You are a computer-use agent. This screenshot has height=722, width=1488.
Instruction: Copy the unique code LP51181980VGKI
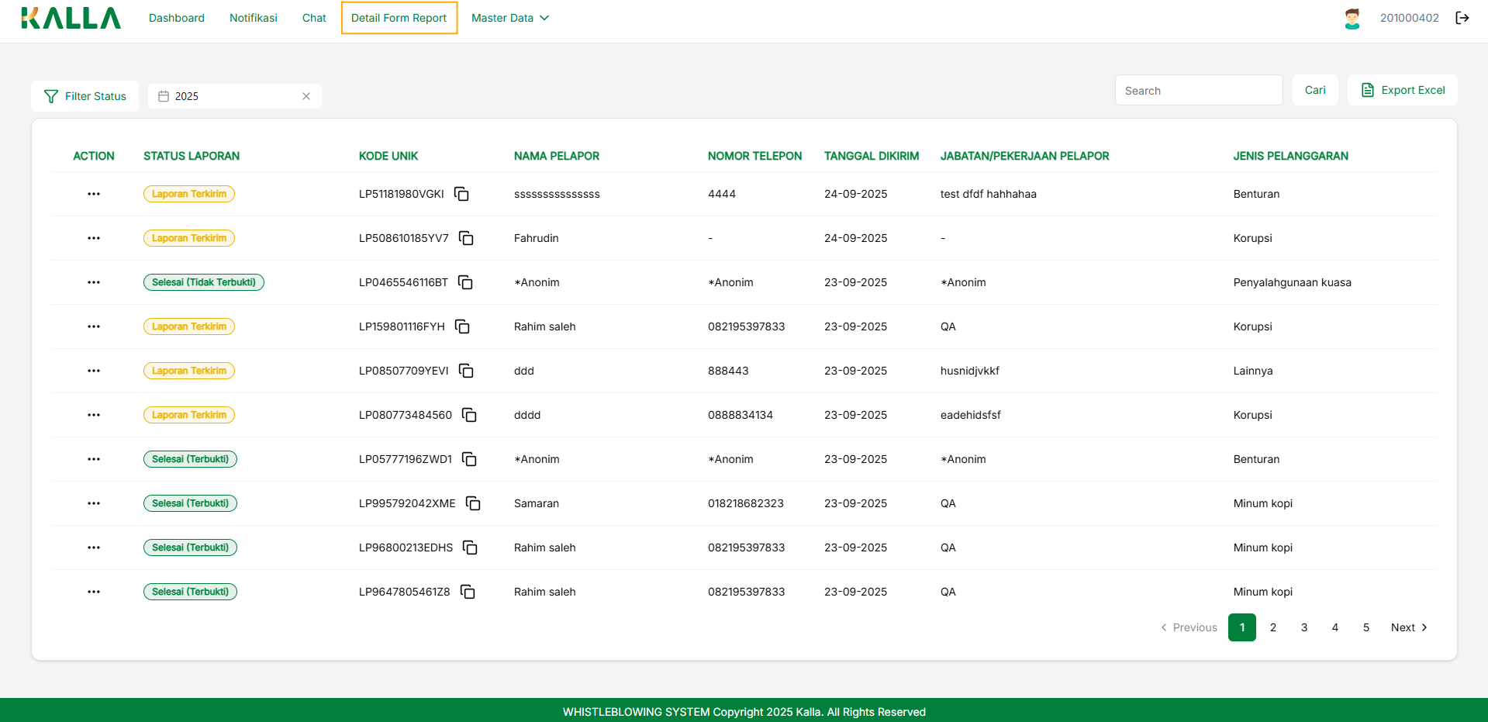(x=461, y=194)
